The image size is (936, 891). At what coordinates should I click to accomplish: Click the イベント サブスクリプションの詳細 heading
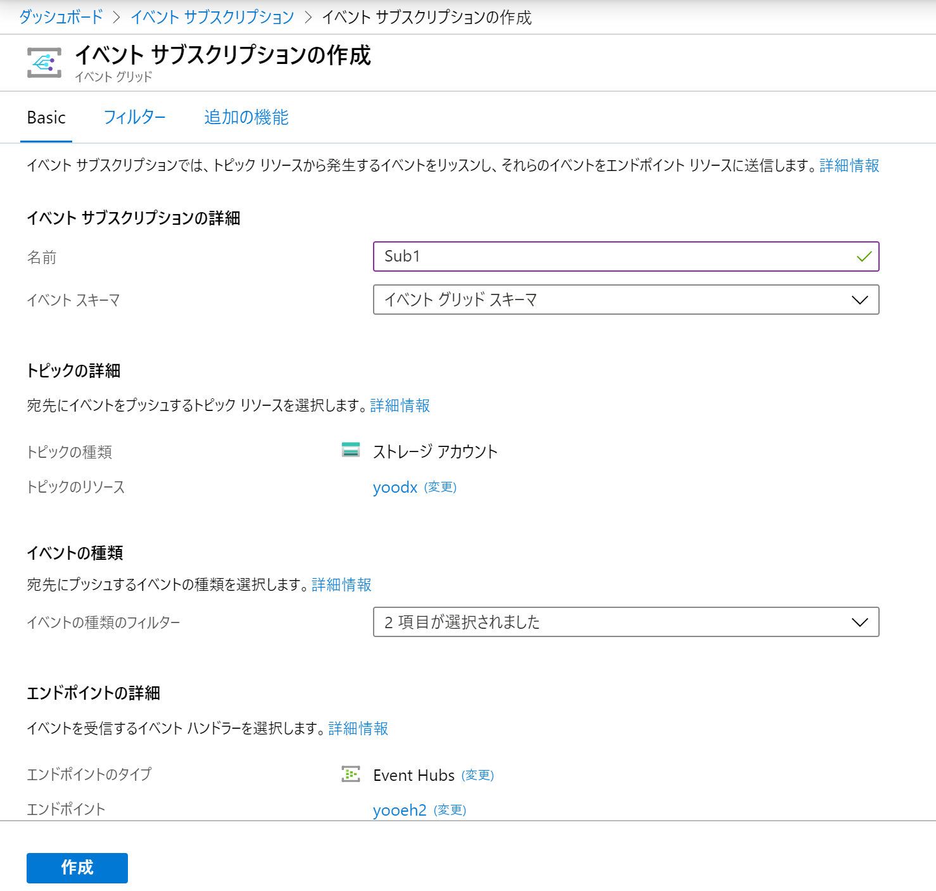tap(134, 218)
